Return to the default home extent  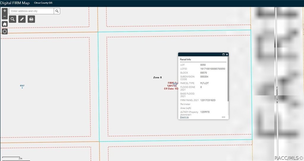coord(5,24)
